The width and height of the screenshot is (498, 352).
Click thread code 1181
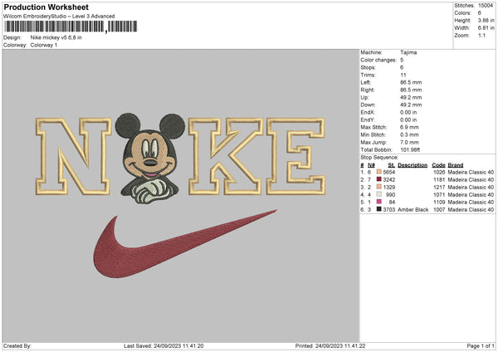[439, 180]
